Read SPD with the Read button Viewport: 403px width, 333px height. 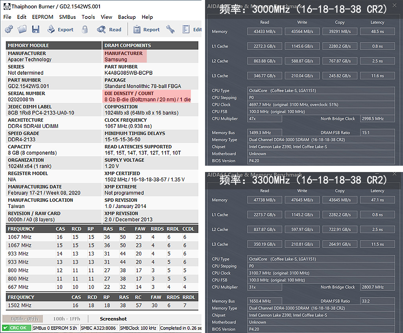(x=109, y=29)
